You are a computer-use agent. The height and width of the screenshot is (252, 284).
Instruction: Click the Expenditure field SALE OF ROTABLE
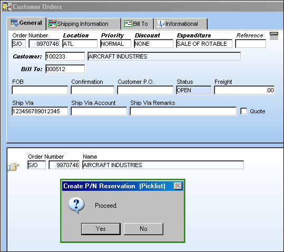point(204,44)
